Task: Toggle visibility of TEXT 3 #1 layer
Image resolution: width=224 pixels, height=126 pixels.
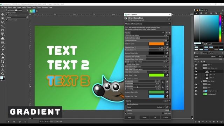Action: point(196,71)
